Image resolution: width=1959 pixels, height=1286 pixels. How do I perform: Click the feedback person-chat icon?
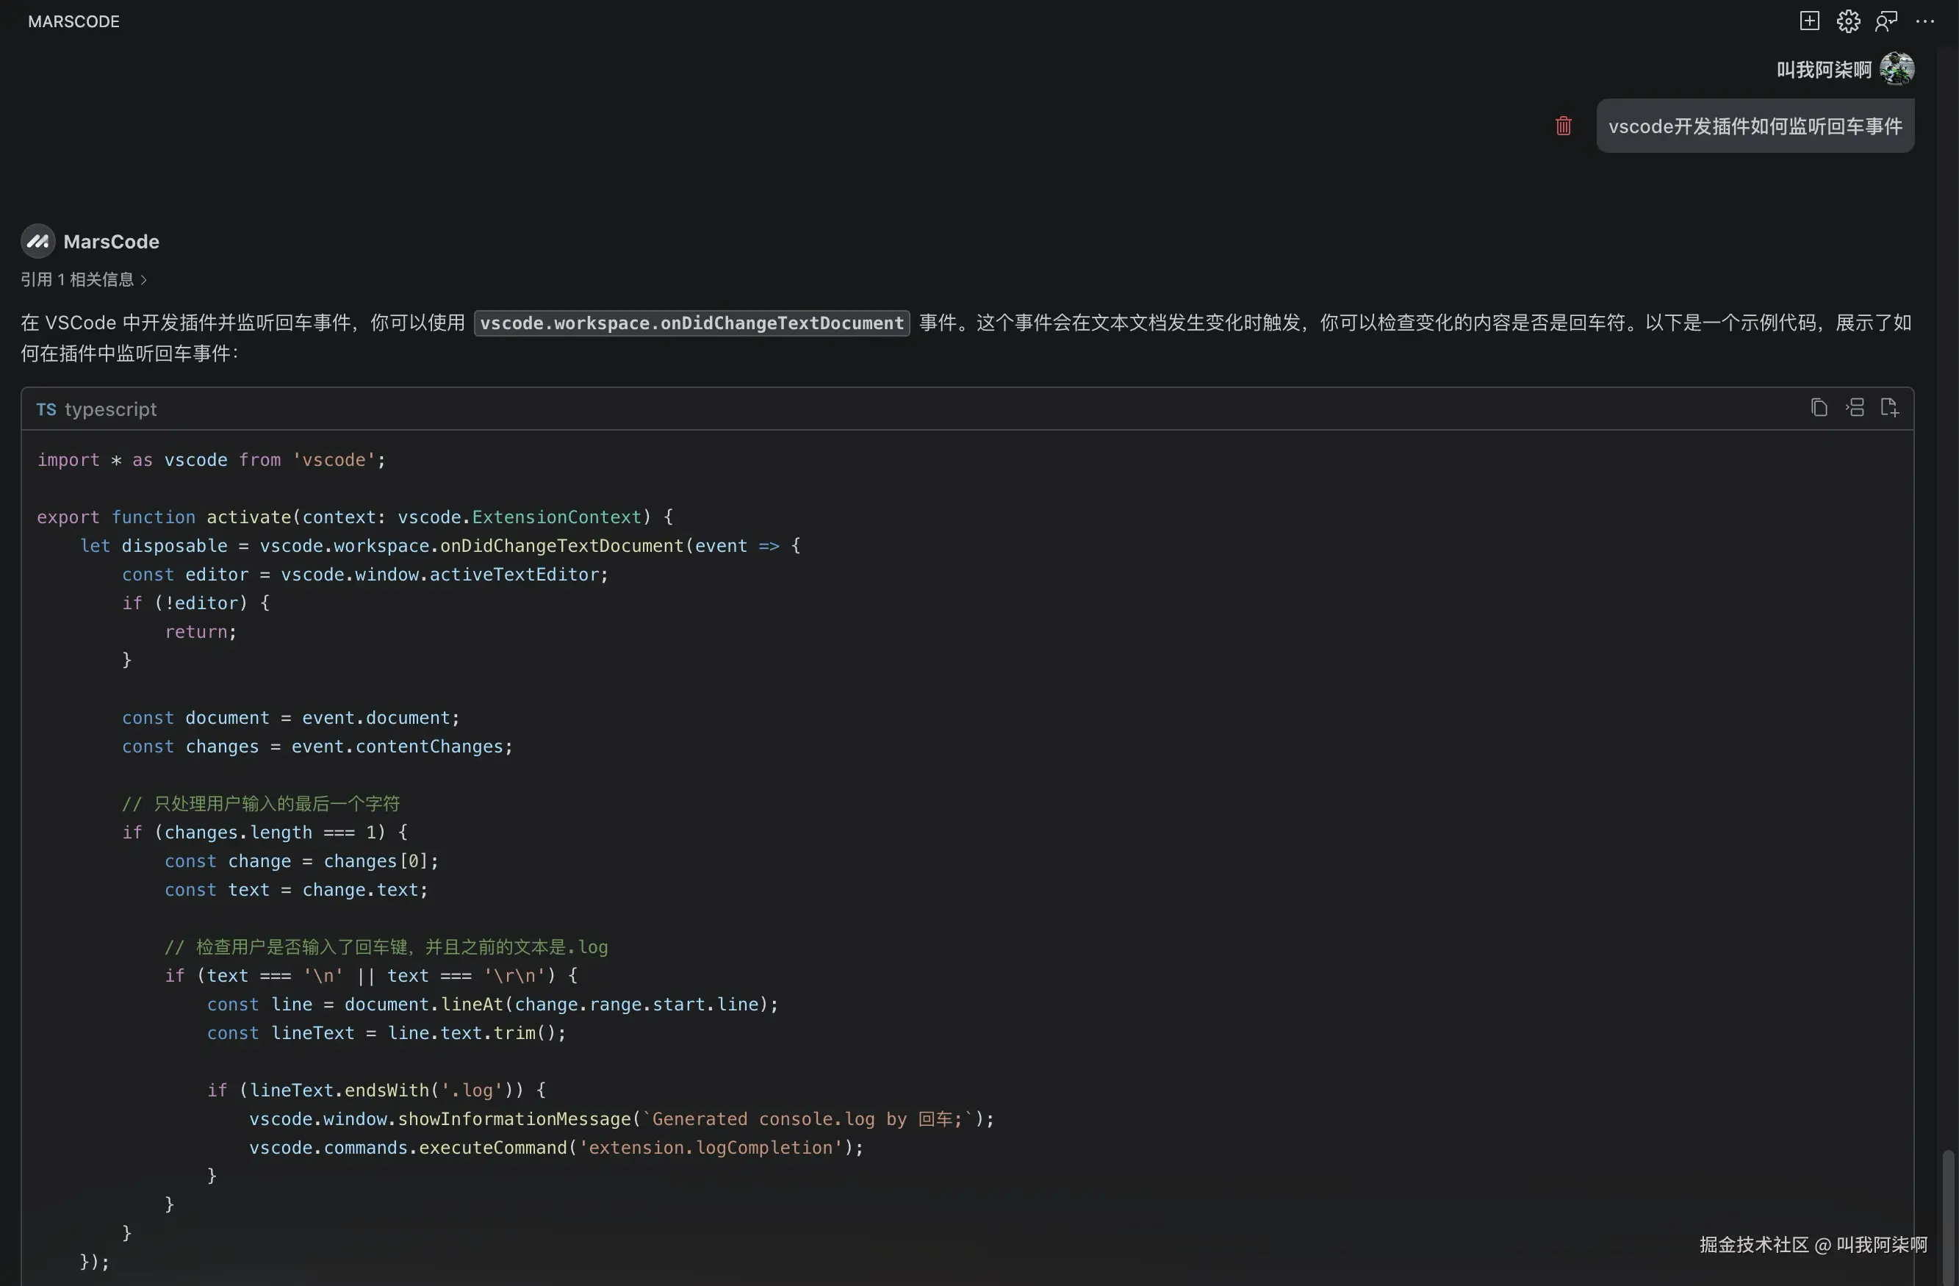(1886, 21)
